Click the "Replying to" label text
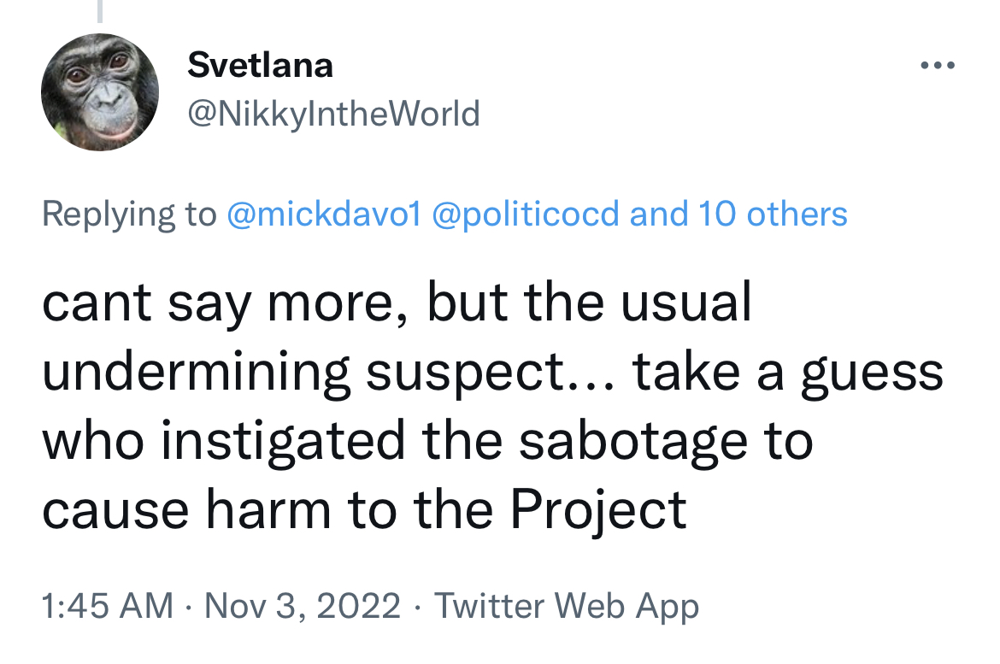 tap(129, 214)
